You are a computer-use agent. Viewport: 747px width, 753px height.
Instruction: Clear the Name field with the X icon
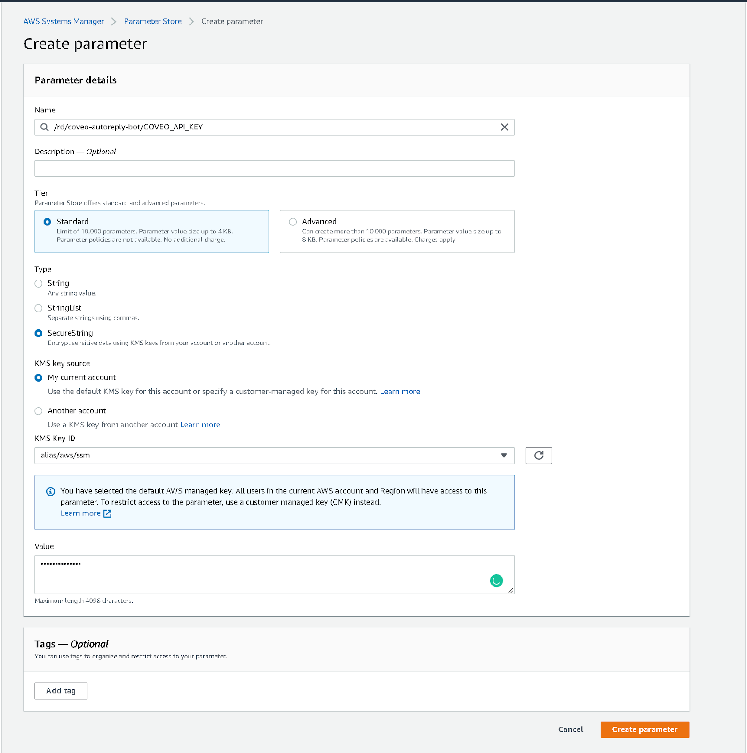click(x=504, y=127)
